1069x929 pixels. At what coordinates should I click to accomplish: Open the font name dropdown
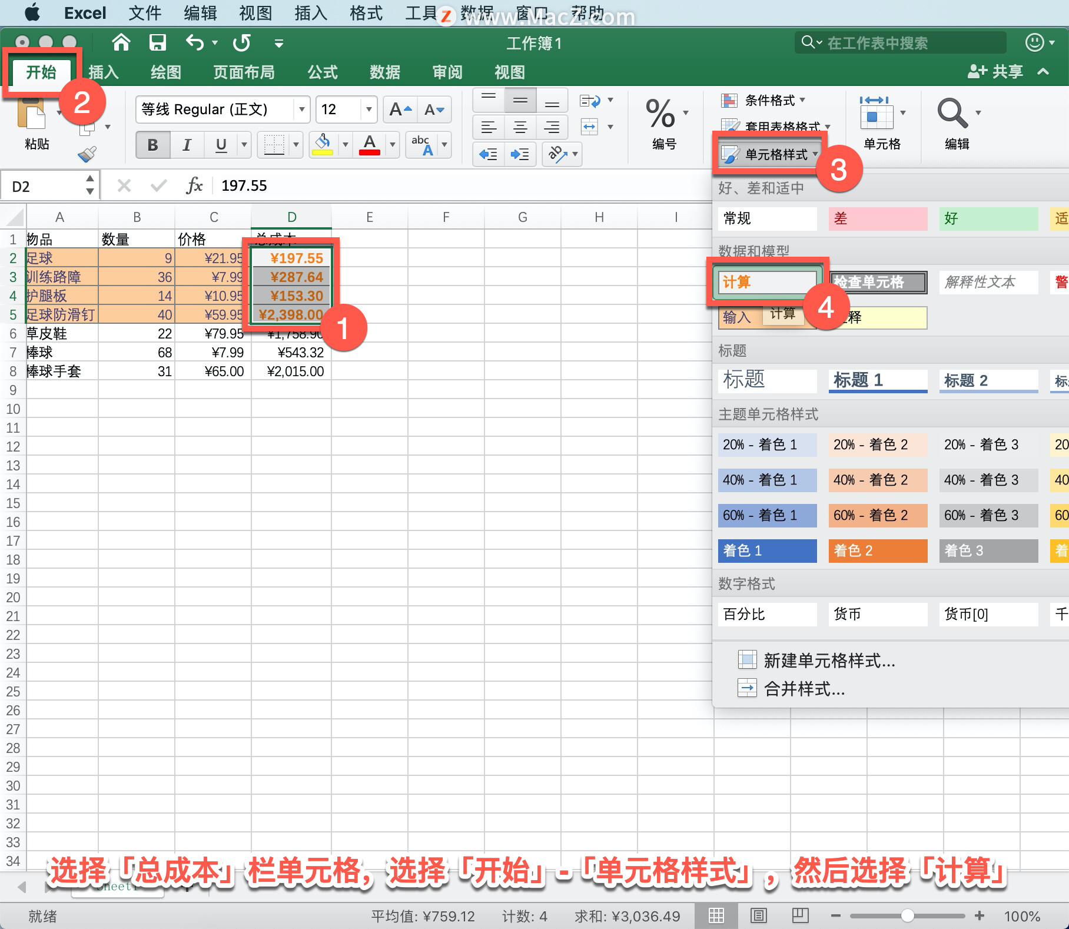click(x=302, y=110)
